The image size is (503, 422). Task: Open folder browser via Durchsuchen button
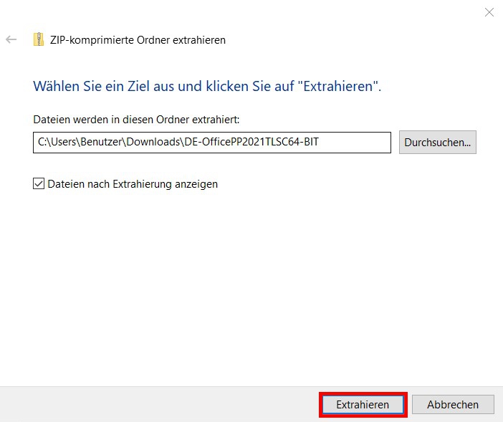(437, 143)
